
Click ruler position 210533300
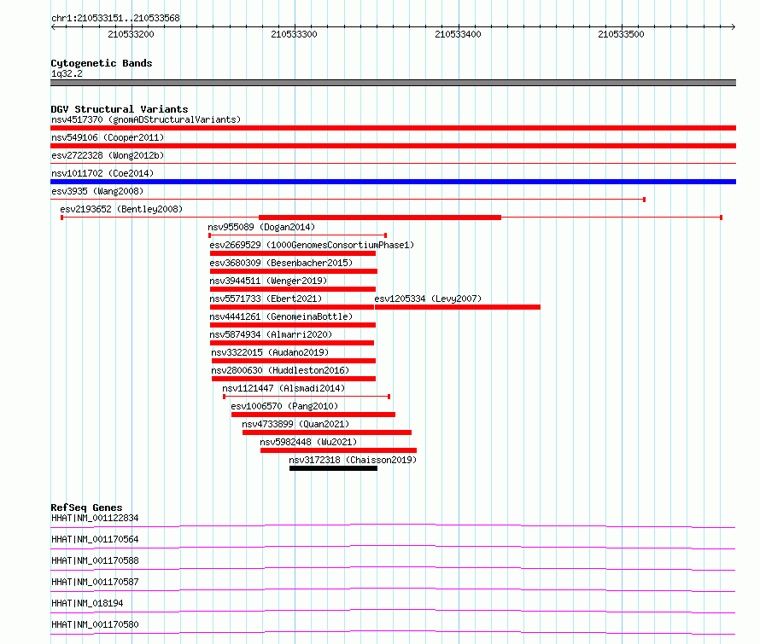(x=295, y=34)
